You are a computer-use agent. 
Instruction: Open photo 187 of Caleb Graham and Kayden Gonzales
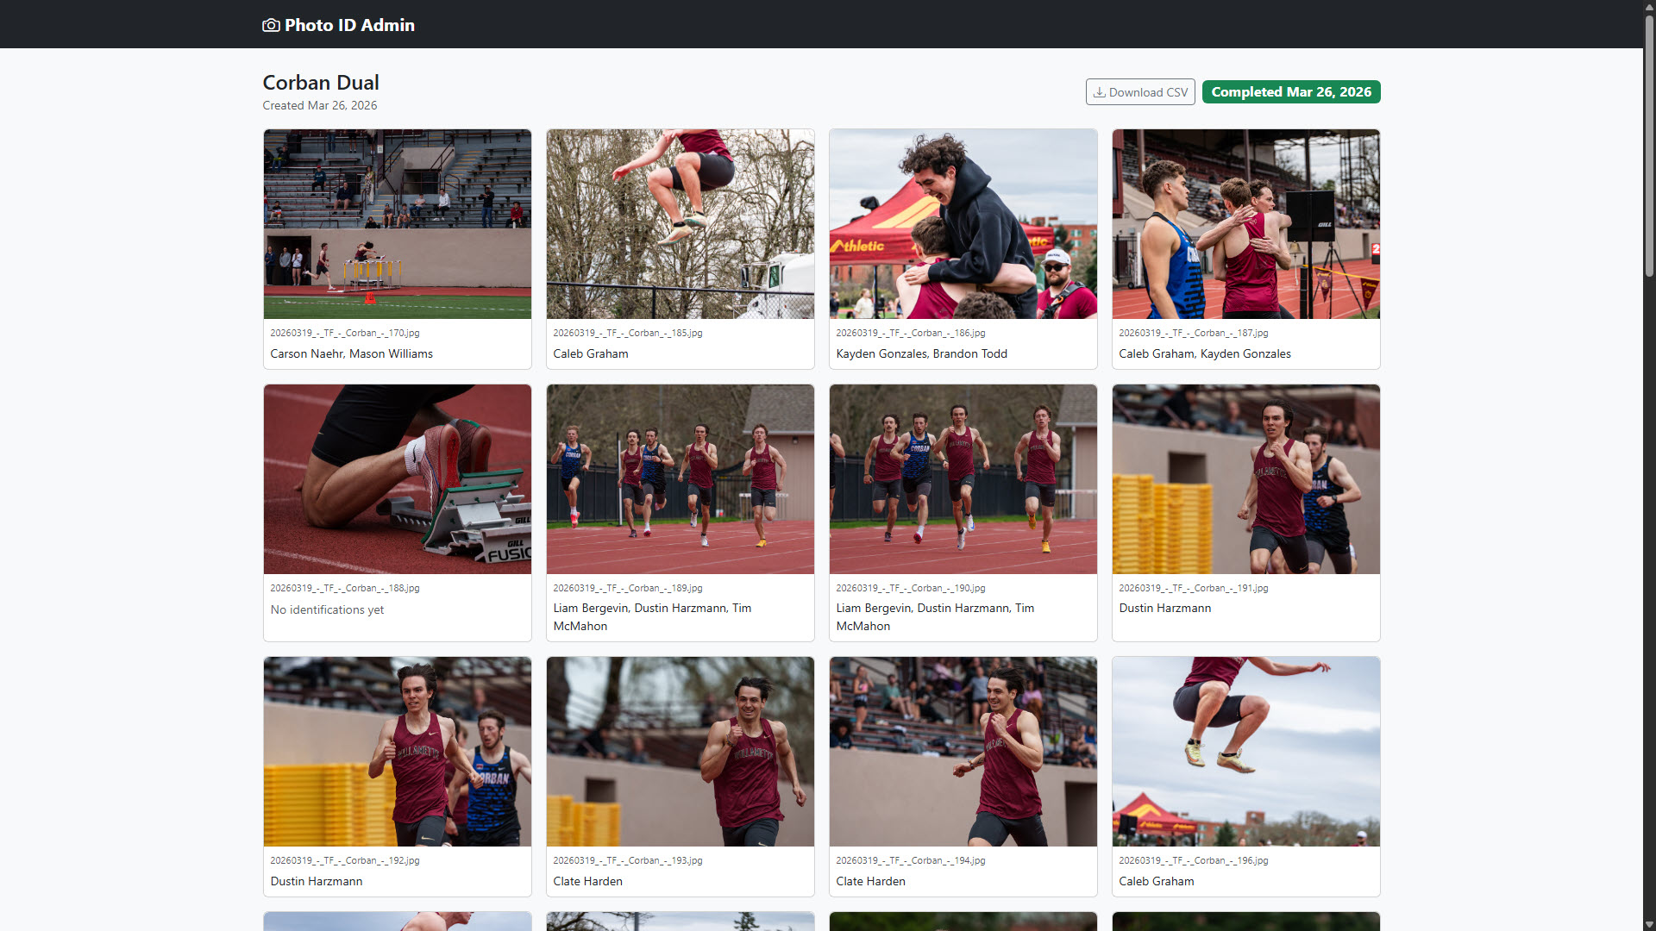coord(1245,224)
